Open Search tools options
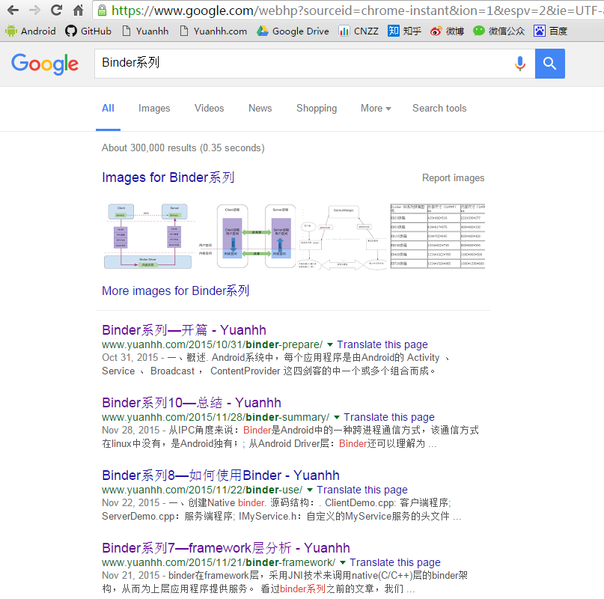This screenshot has height=599, width=604. 439,109
